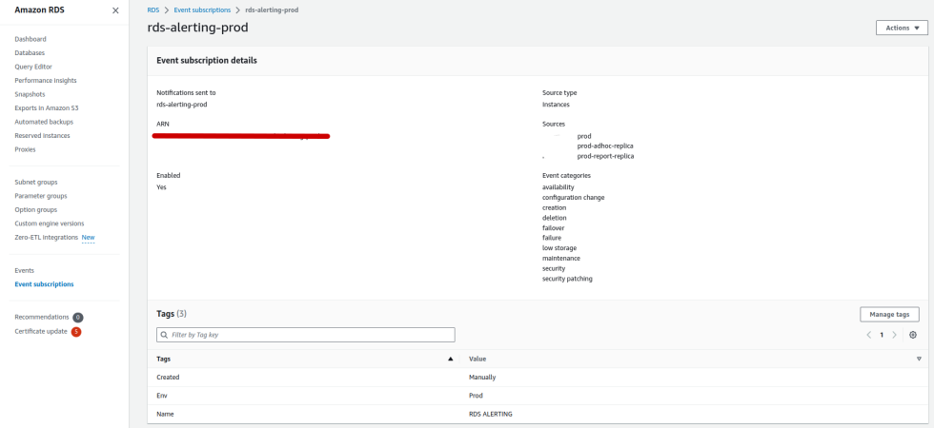Screen dimensions: 934x428
Task: Click prod-adhoc-replica source
Action: [x=605, y=146]
